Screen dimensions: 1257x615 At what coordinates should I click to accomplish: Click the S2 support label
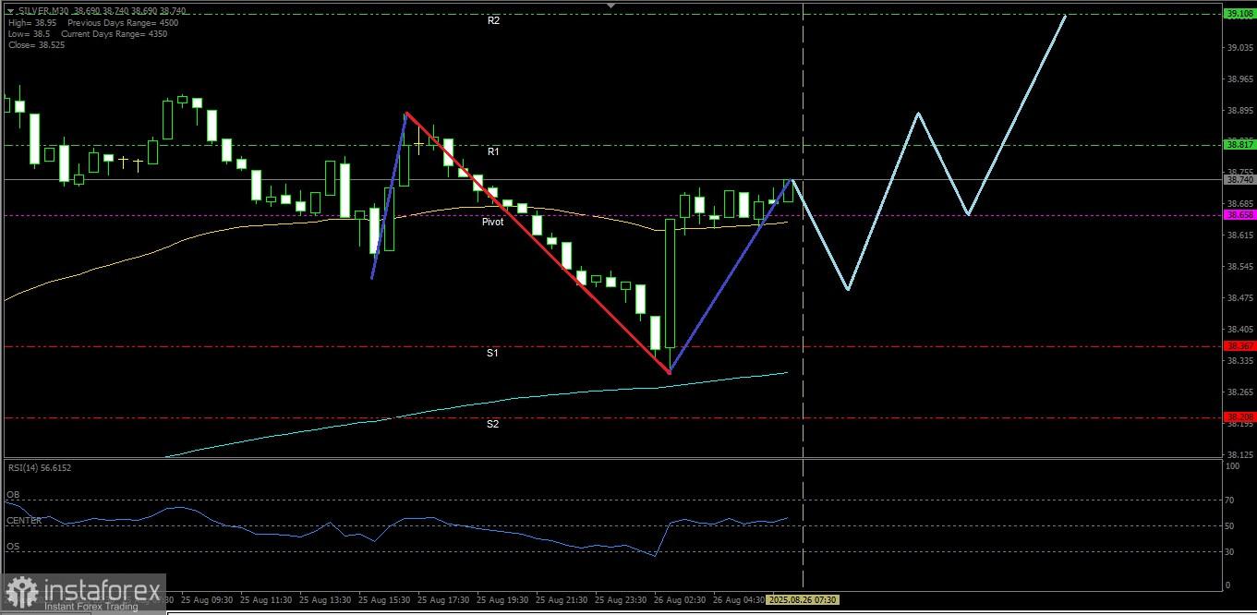[493, 424]
